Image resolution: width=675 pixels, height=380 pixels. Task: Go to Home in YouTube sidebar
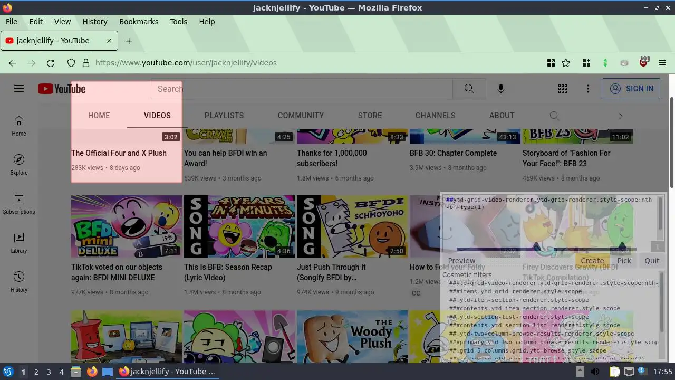tap(19, 126)
